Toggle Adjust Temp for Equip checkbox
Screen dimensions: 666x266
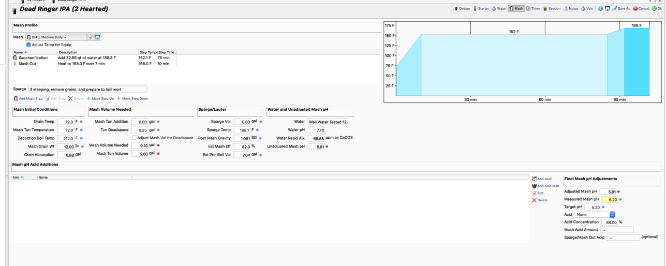click(x=28, y=45)
